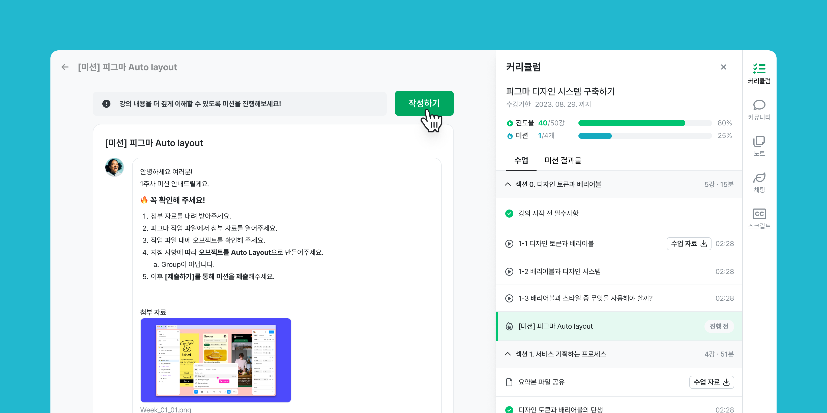Click the 작성하기 button

(x=424, y=103)
